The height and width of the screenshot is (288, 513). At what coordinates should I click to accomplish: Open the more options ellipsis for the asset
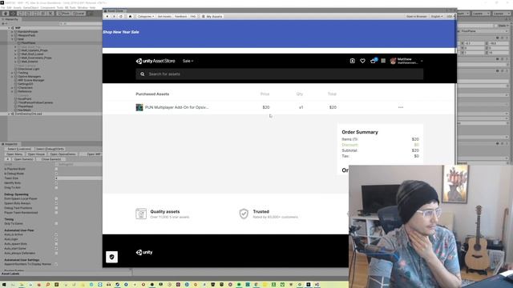tap(401, 107)
